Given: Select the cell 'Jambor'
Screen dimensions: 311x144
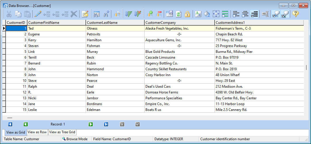Looking at the screenshot, I should (x=115, y=98).
